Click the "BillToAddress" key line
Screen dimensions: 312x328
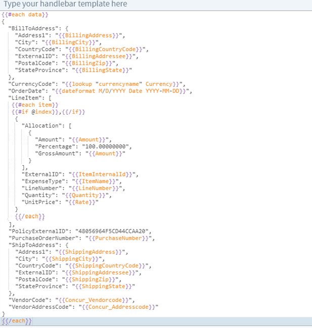click(x=38, y=28)
